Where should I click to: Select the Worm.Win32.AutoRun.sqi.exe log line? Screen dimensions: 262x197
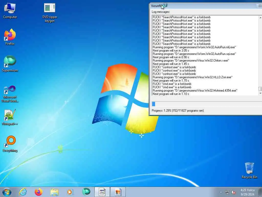click(x=194, y=54)
